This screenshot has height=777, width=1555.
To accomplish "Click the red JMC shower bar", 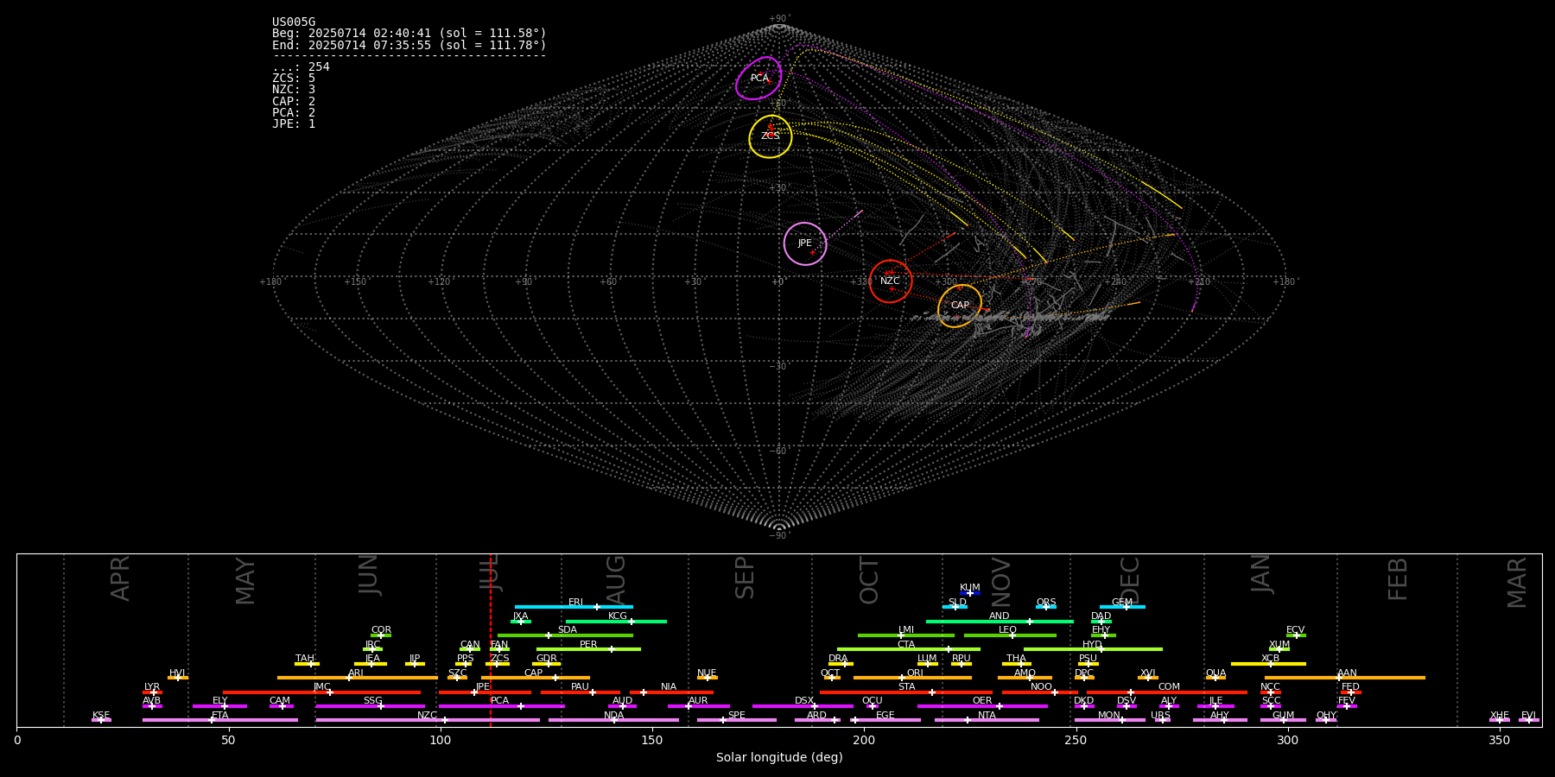I will [322, 692].
